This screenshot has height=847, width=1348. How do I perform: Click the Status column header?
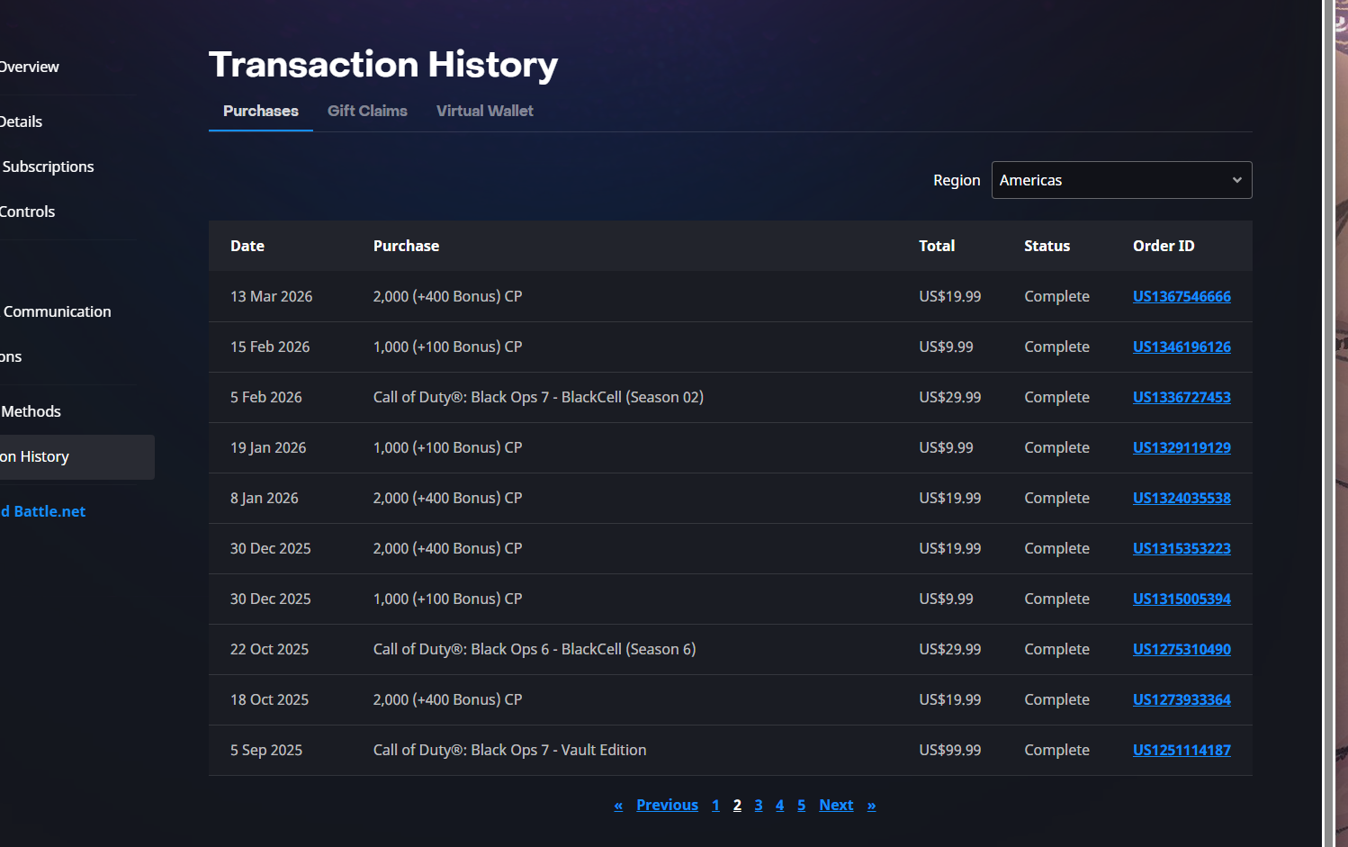[x=1047, y=246]
